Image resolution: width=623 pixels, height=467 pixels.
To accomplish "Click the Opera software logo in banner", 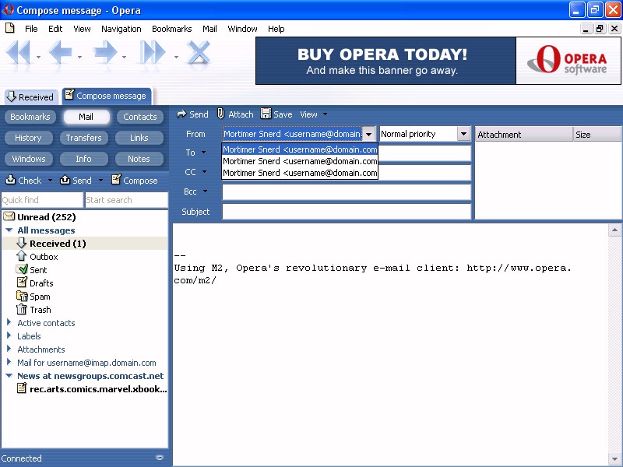I will click(x=568, y=61).
